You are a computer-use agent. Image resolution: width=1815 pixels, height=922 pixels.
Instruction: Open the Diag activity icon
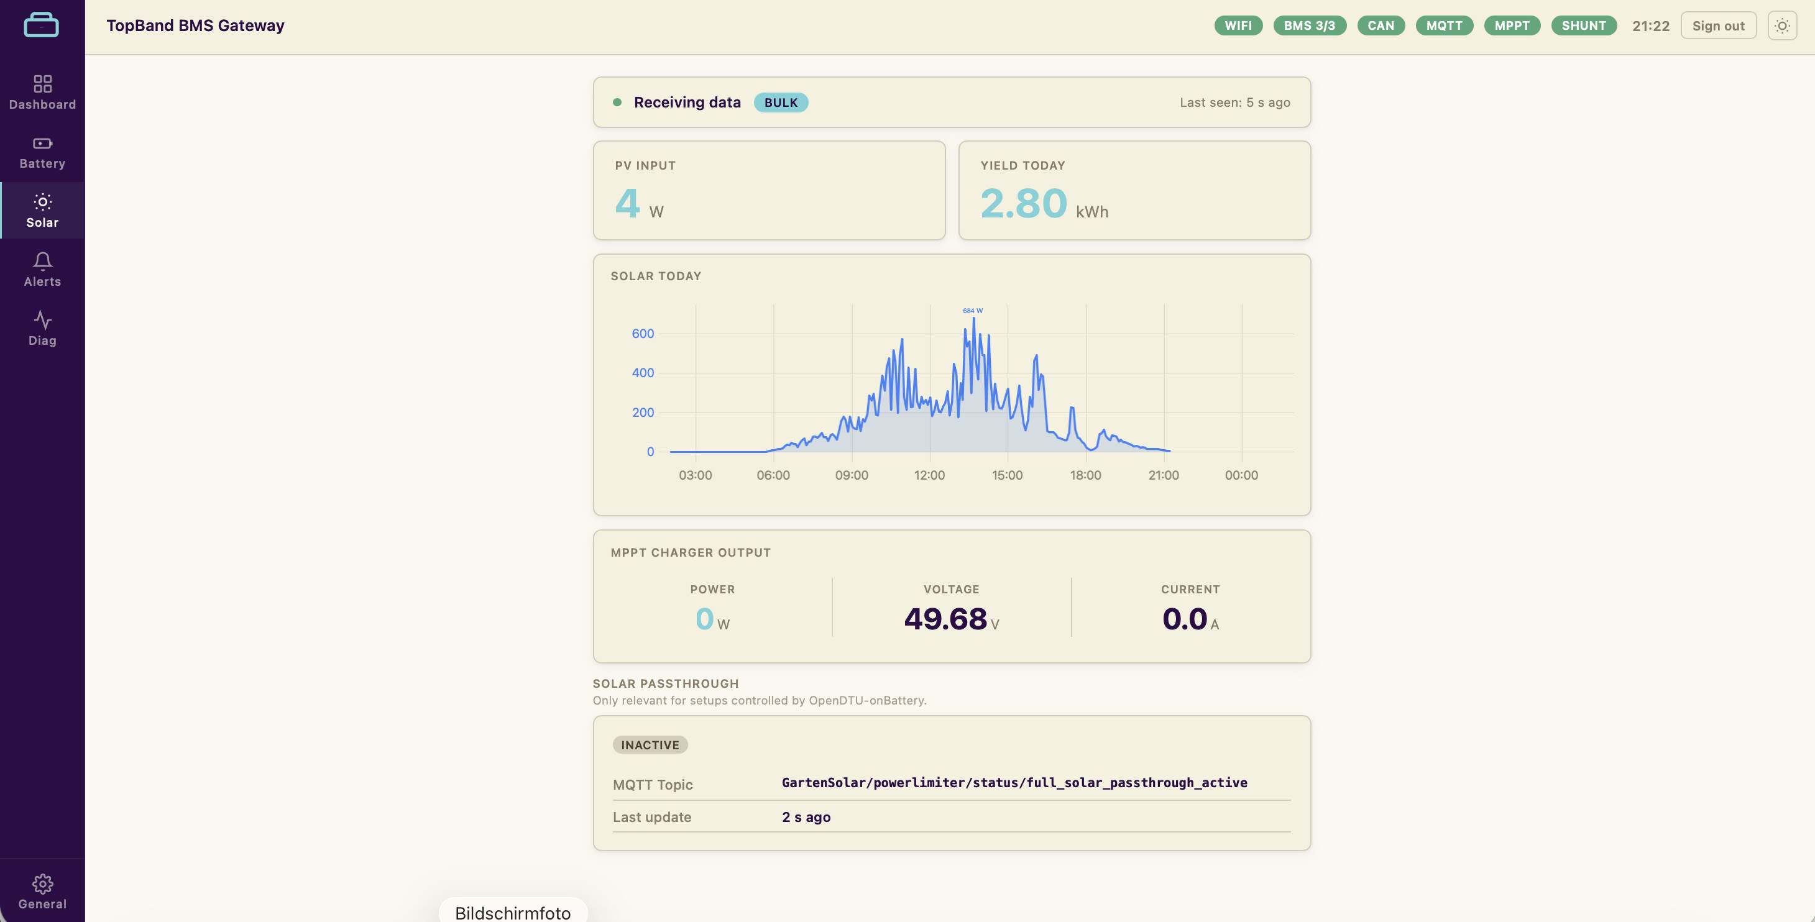point(42,321)
